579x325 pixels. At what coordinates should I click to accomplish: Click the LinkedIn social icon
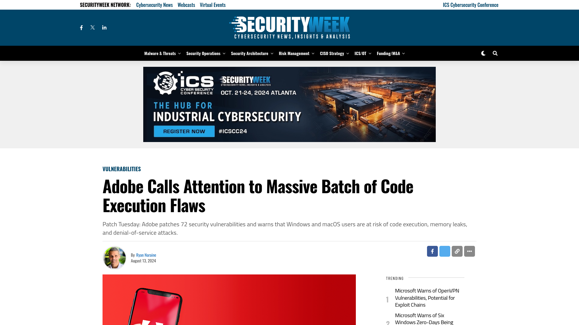[104, 27]
